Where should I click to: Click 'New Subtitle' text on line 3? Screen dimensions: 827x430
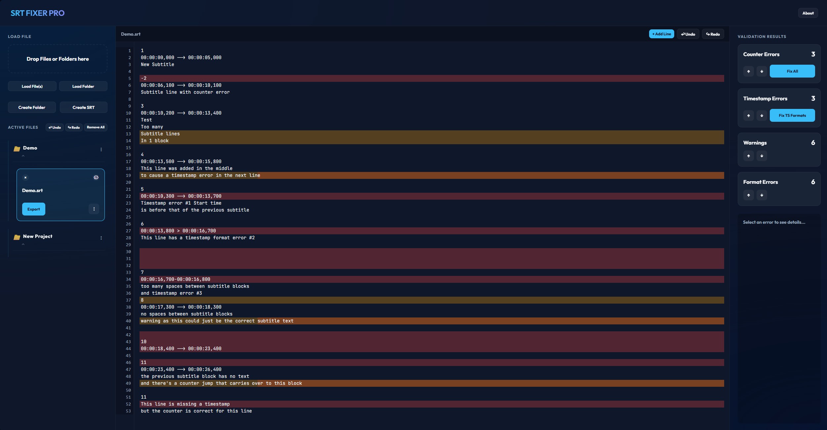[157, 64]
